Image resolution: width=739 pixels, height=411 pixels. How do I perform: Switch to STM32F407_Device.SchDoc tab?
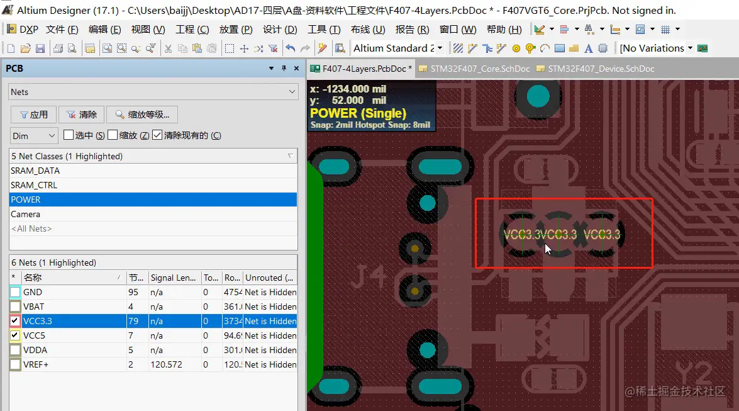(x=596, y=69)
